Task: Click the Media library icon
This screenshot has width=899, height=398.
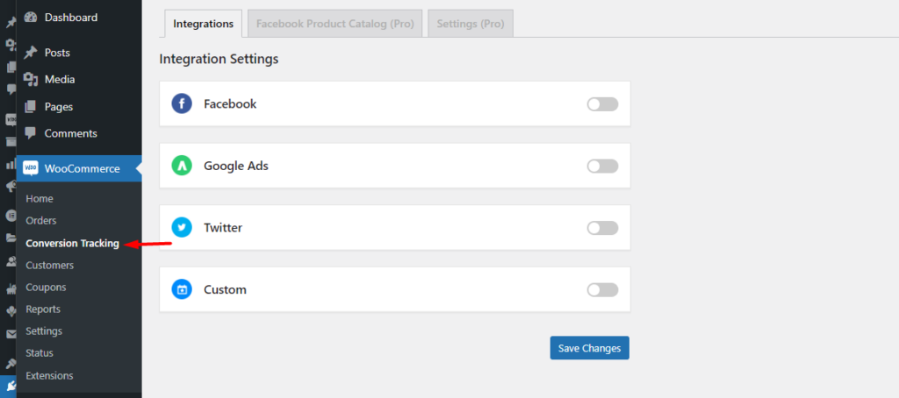Action: pos(31,80)
